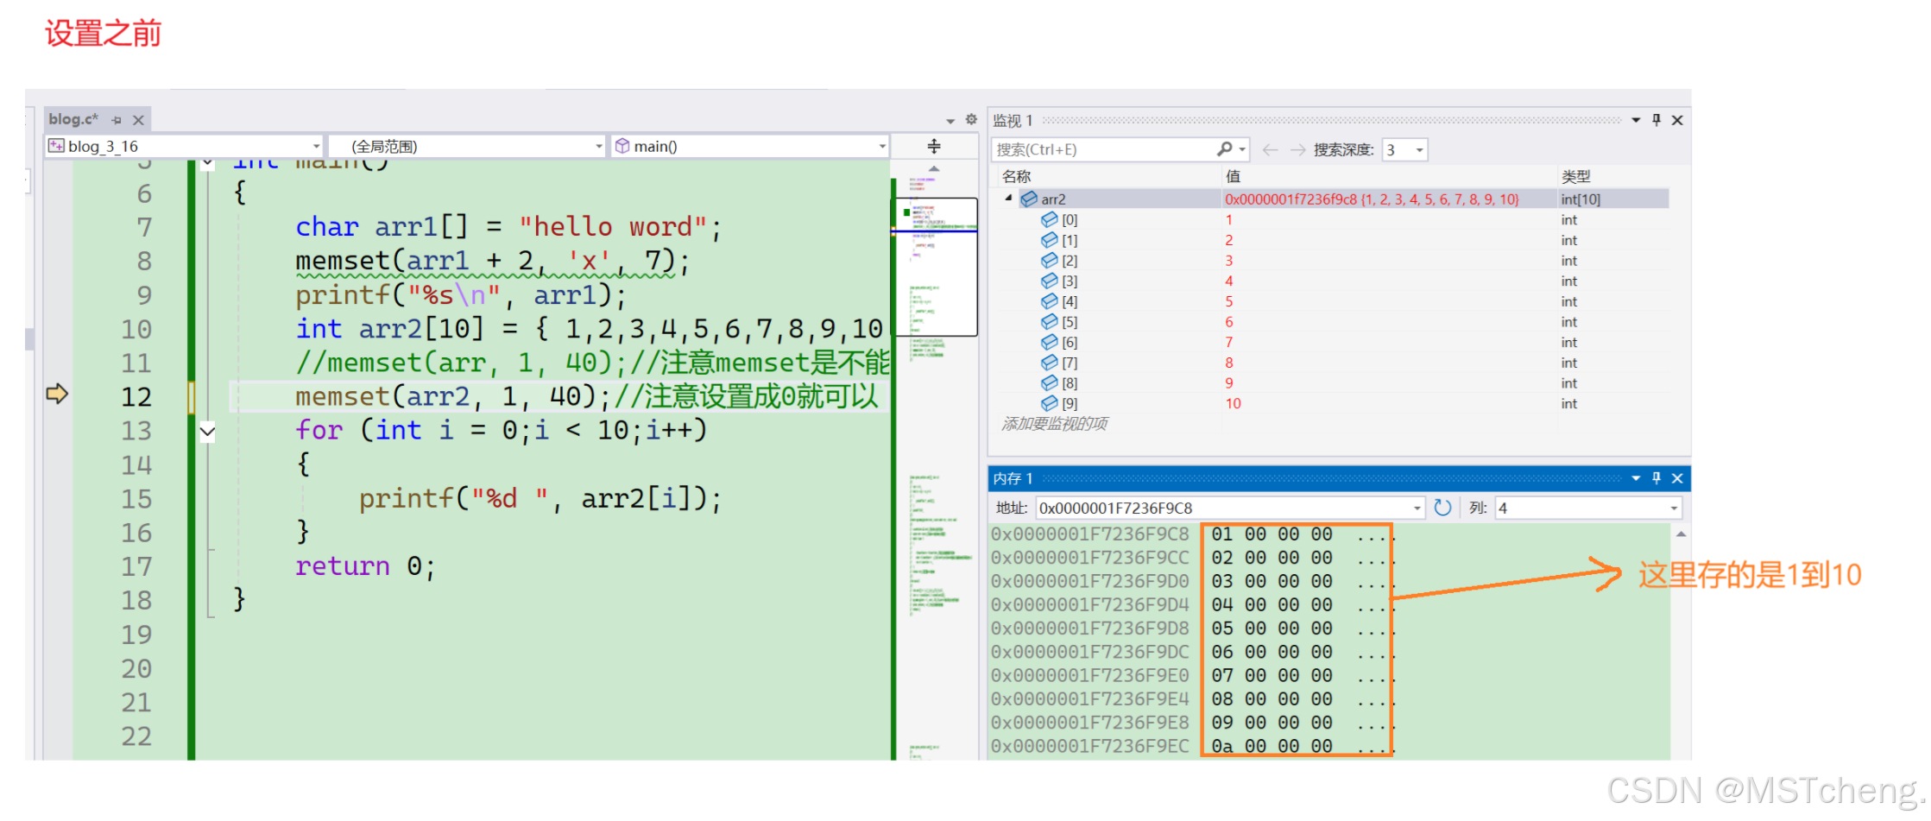This screenshot has height=821, width=1931.
Task: Click the 名称 column header
Action: click(1016, 176)
